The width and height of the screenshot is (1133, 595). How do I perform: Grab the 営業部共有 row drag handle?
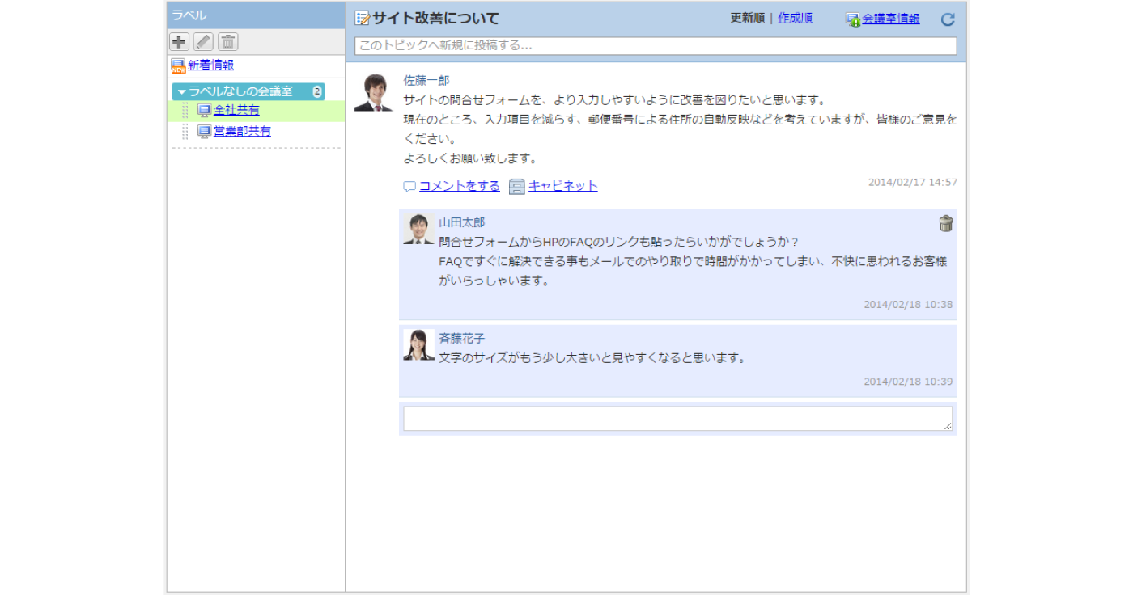click(x=185, y=132)
